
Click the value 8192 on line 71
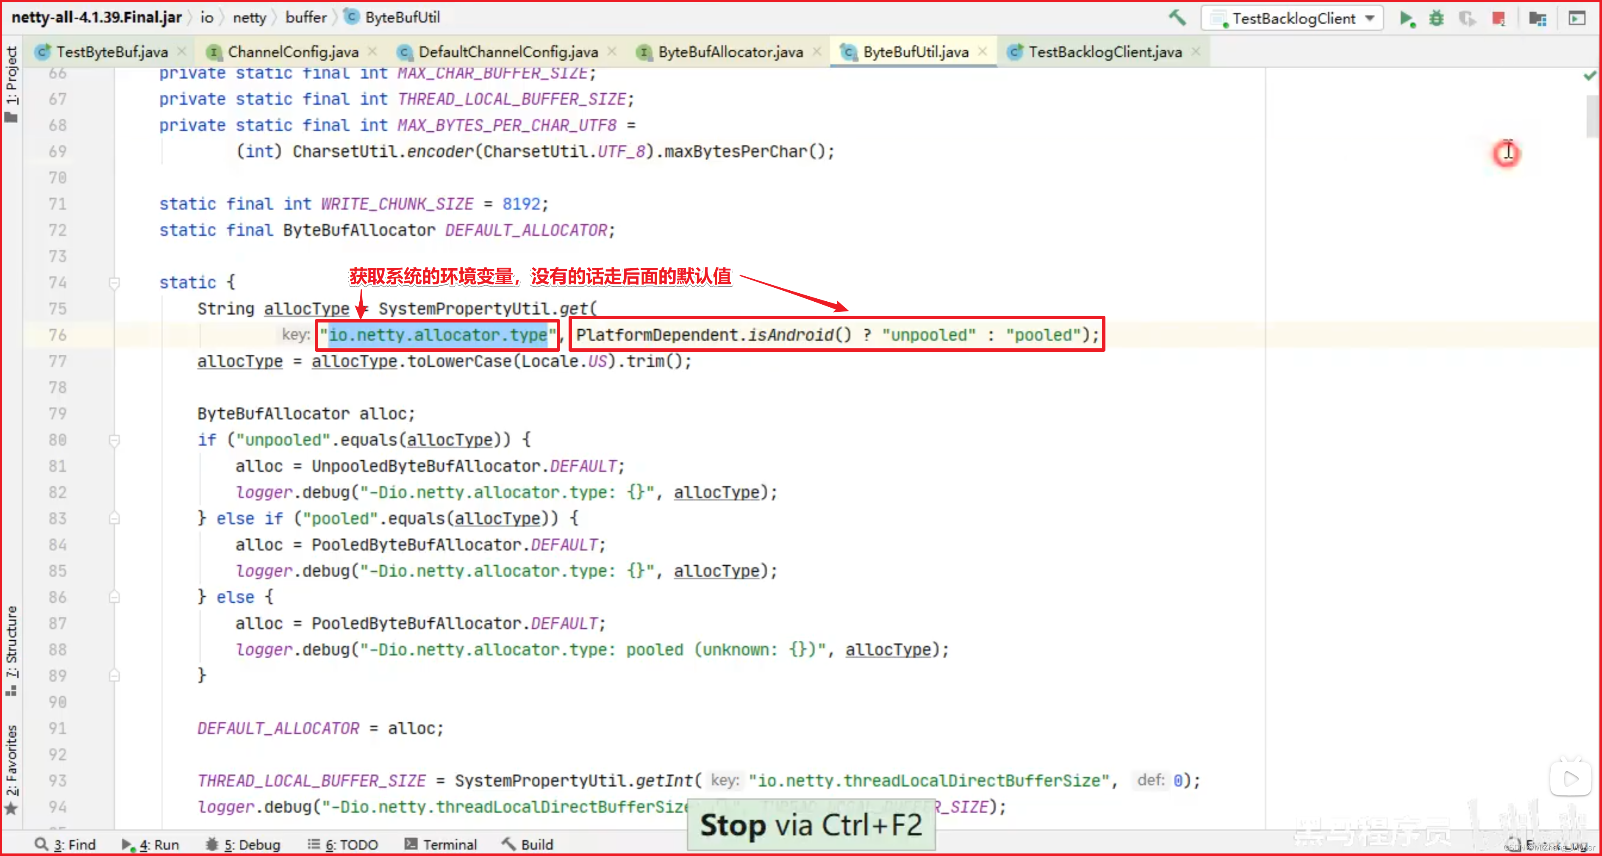point(521,204)
